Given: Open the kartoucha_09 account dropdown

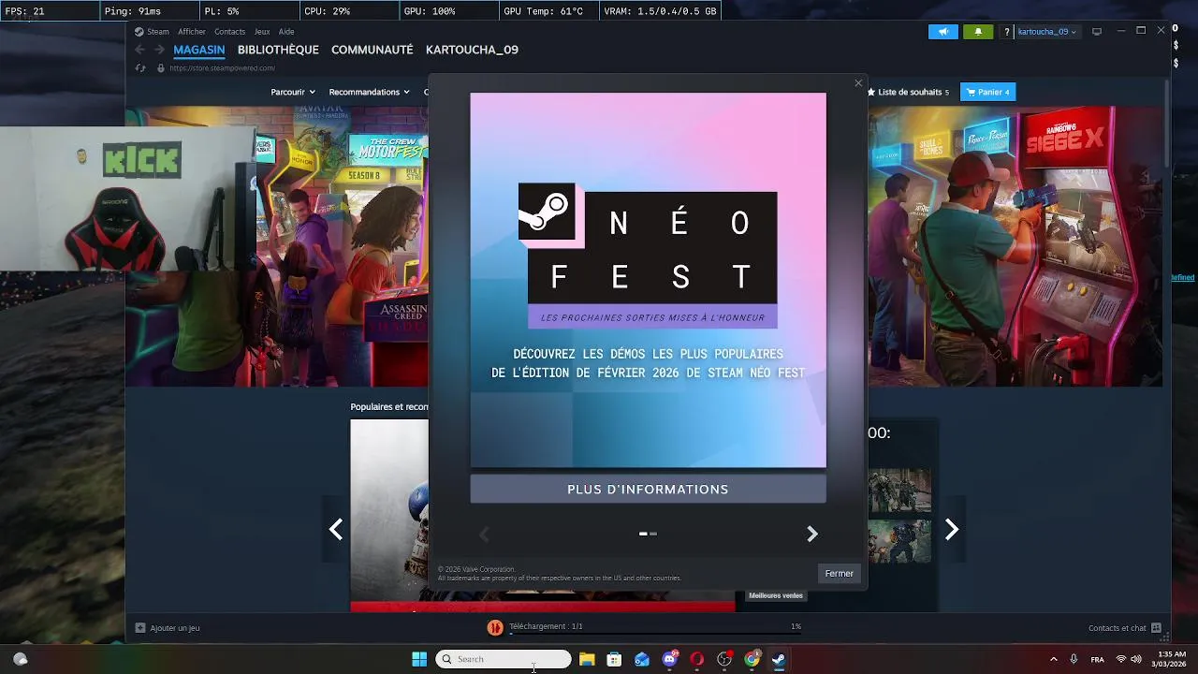Looking at the screenshot, I should point(1047,32).
